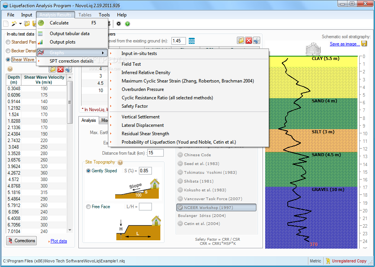Select Output tabular data menu entry
Viewport: 375px width, 267px height.
[x=72, y=34]
